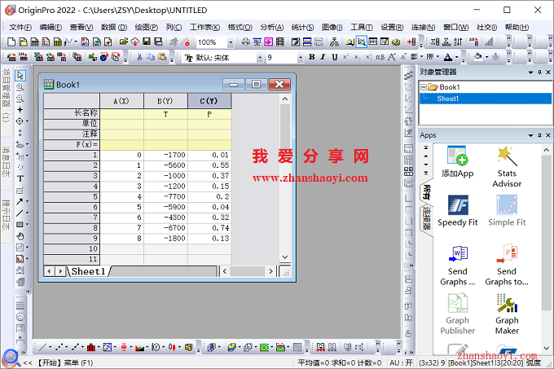This screenshot has width=554, height=369.
Task: Launch the Graph Maker app
Action: coord(507,314)
